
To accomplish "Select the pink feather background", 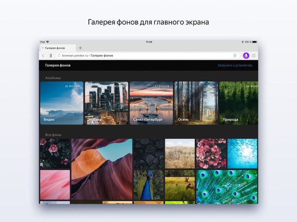I will point(55,185).
